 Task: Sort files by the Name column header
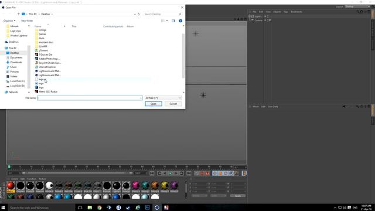37,26
